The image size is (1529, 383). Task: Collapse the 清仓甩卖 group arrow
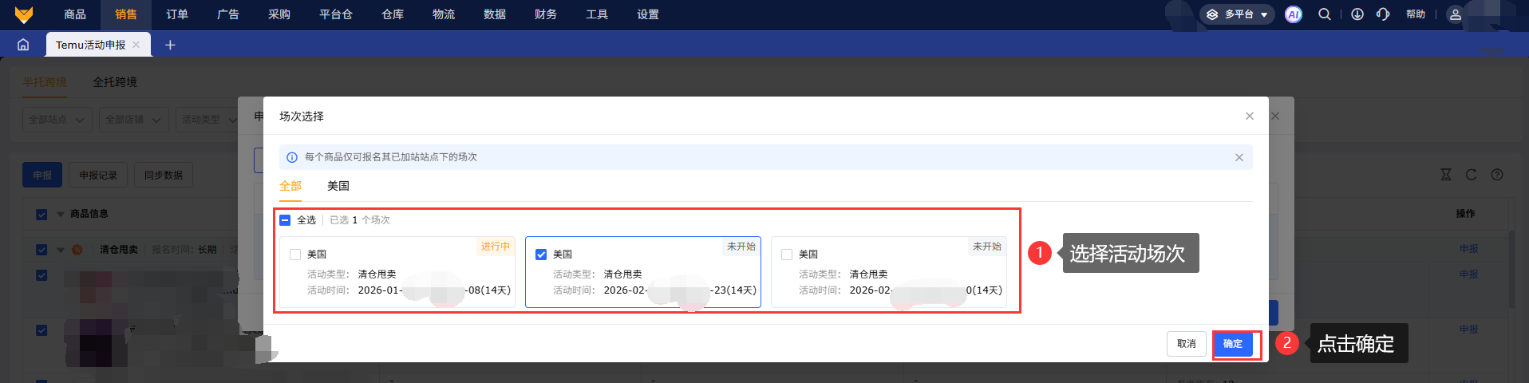61,249
